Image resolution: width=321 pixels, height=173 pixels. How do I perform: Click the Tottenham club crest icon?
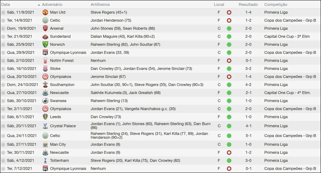pyautogui.click(x=45, y=160)
